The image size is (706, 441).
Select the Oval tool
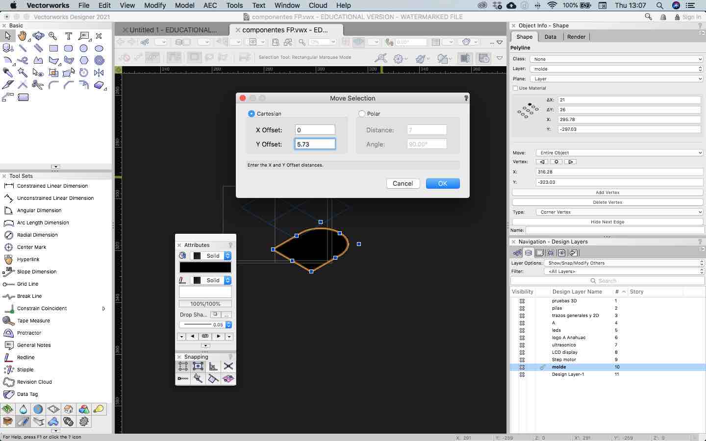(x=99, y=48)
